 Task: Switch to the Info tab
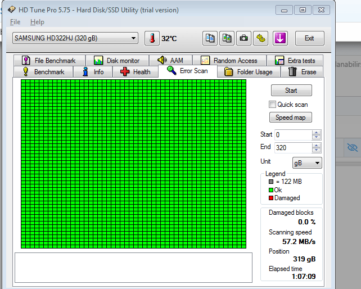pyautogui.click(x=93, y=72)
